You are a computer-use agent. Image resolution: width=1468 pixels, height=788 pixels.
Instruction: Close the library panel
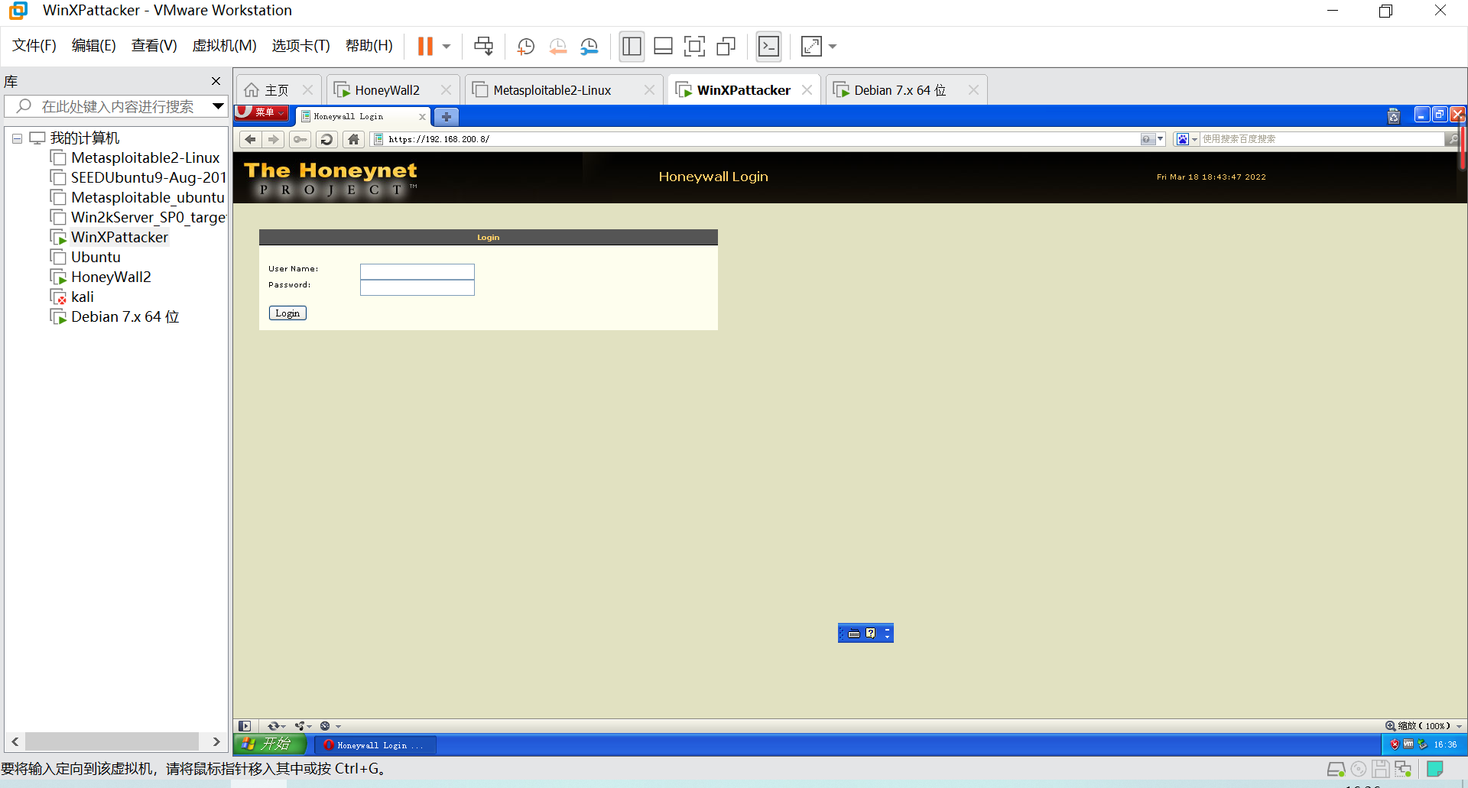pos(216,81)
